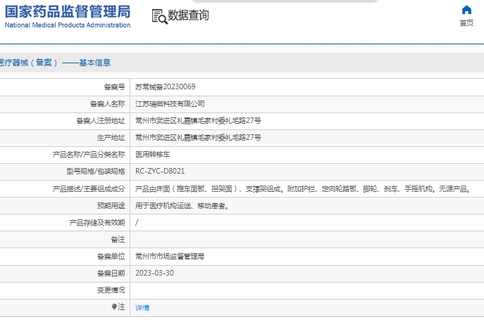Screen dimensions: 484x322
Task: Click the 备案人名称 field label
Action: pyautogui.click(x=107, y=104)
